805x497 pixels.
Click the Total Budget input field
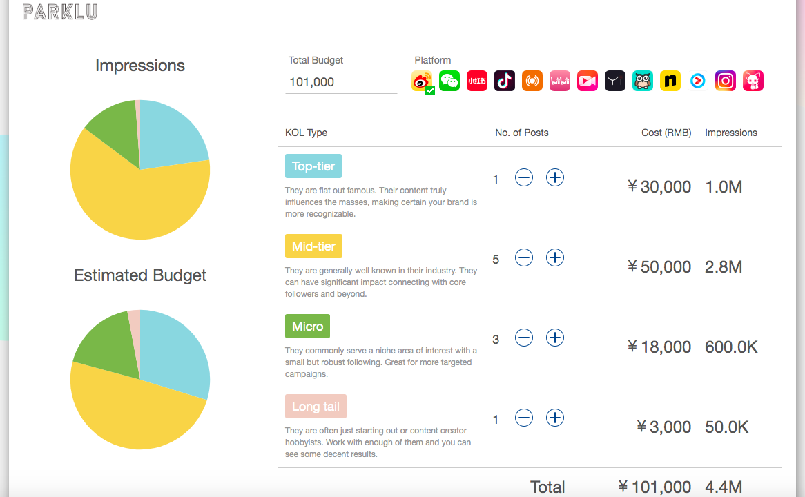coord(342,82)
